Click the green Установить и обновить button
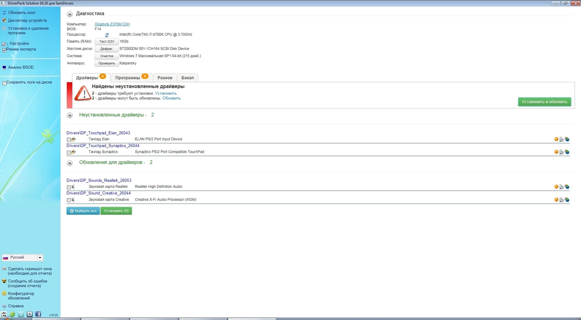The height and width of the screenshot is (320, 581). click(x=545, y=102)
